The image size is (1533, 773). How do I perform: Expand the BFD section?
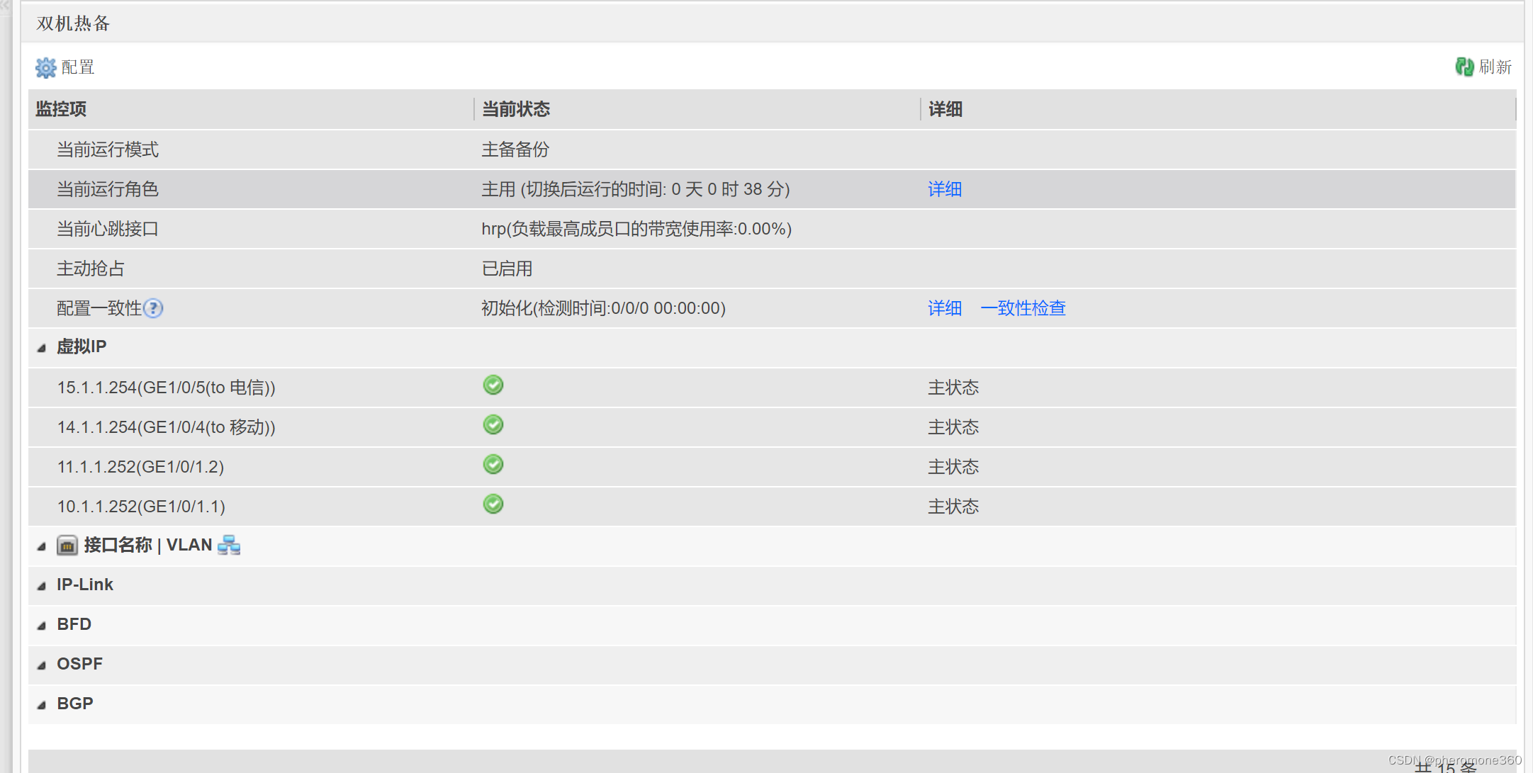click(x=42, y=626)
